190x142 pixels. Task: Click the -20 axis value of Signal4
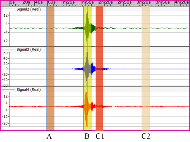(5, 123)
